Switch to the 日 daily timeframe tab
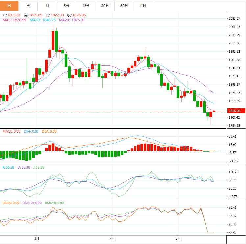 point(9,6)
